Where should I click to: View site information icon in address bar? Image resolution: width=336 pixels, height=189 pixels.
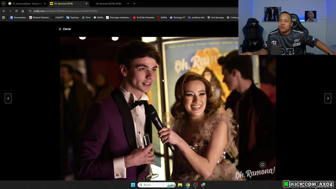tap(30, 11)
